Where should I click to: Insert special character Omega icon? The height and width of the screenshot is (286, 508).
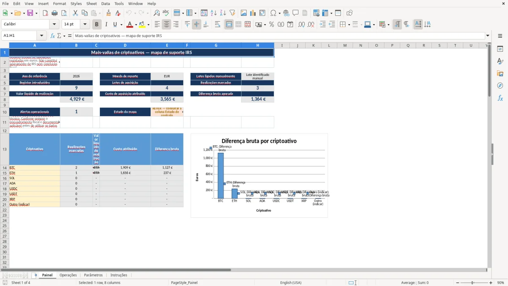click(273, 13)
